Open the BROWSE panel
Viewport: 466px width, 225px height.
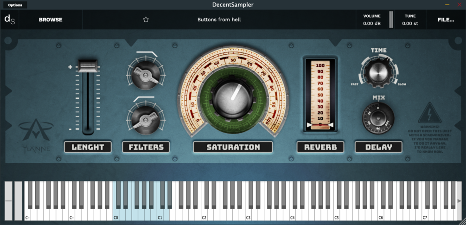(51, 19)
